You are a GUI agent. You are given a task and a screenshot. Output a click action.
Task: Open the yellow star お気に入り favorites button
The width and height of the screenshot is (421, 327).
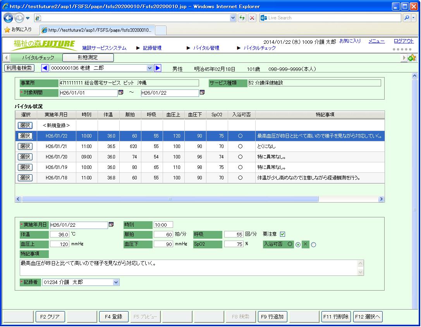18,29
